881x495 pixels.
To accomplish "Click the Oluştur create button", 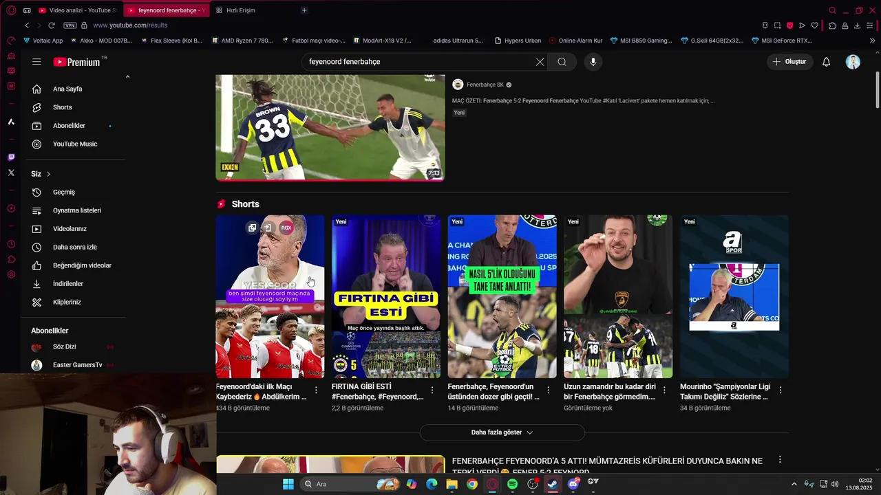I will point(789,62).
